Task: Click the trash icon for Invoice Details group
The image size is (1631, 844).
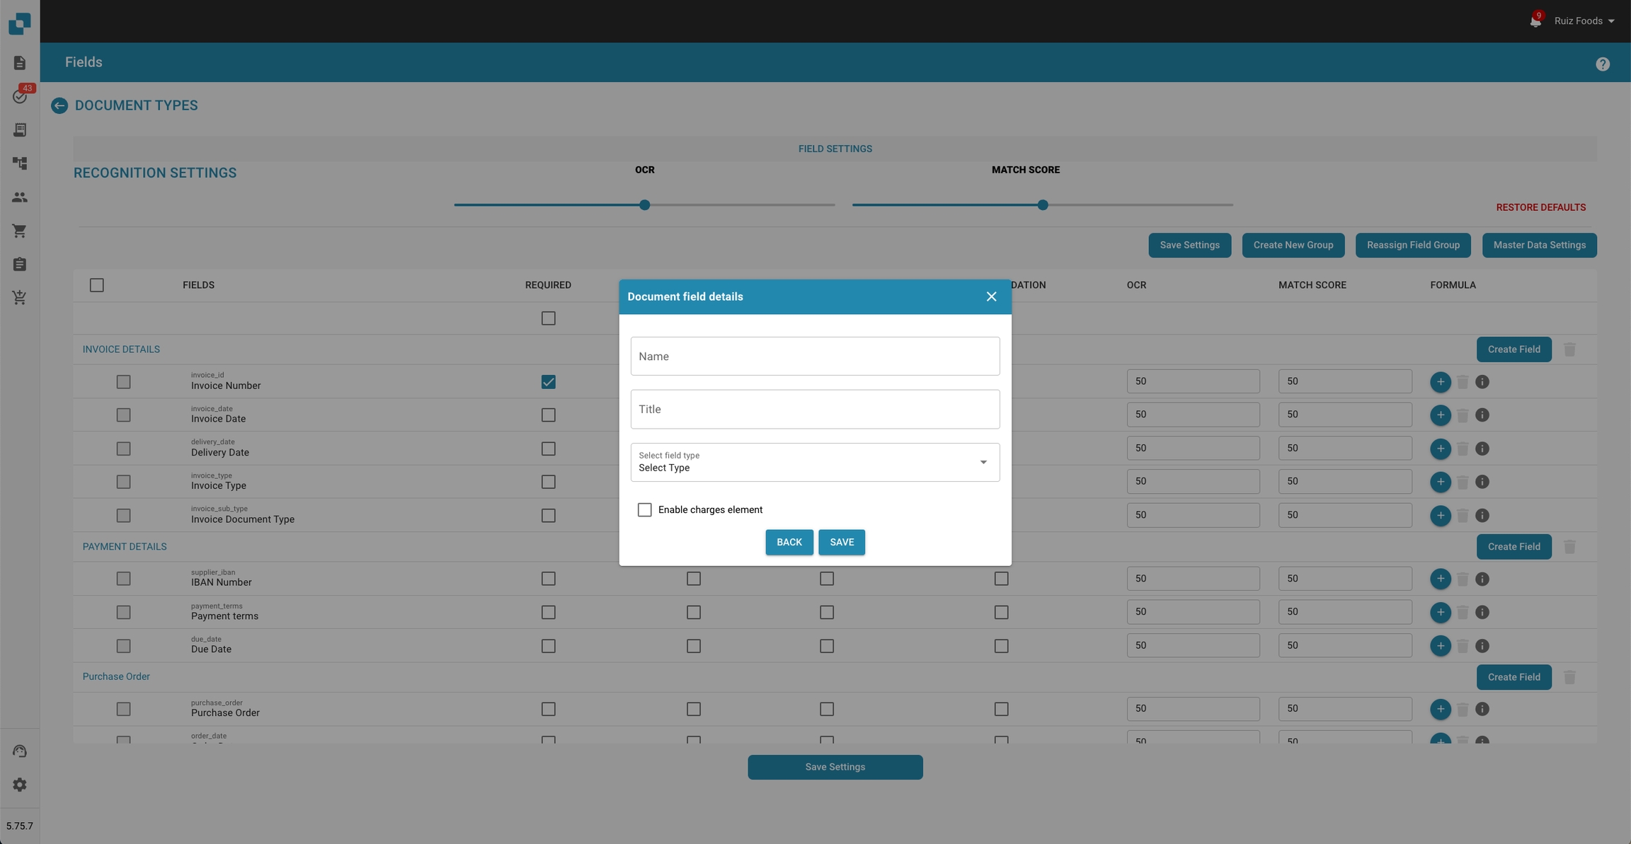Action: click(x=1569, y=349)
